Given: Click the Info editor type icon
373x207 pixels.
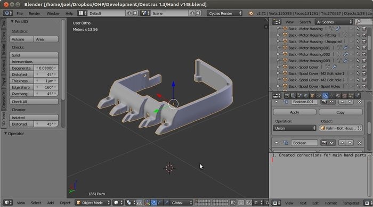Looking at the screenshot, I should 9,13.
